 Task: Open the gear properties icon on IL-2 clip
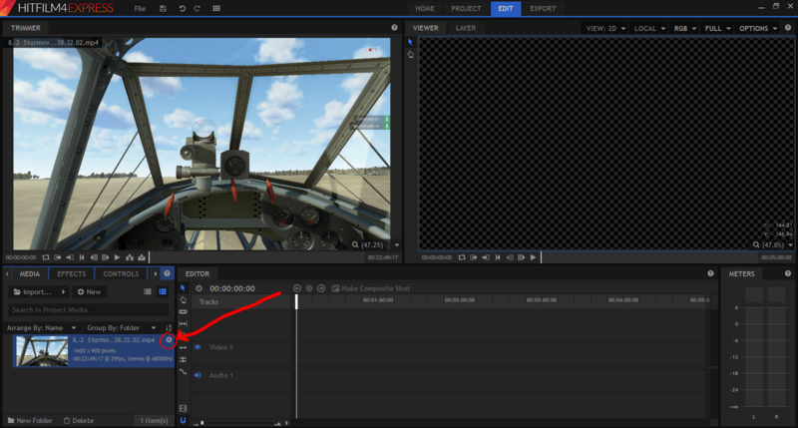tap(169, 340)
